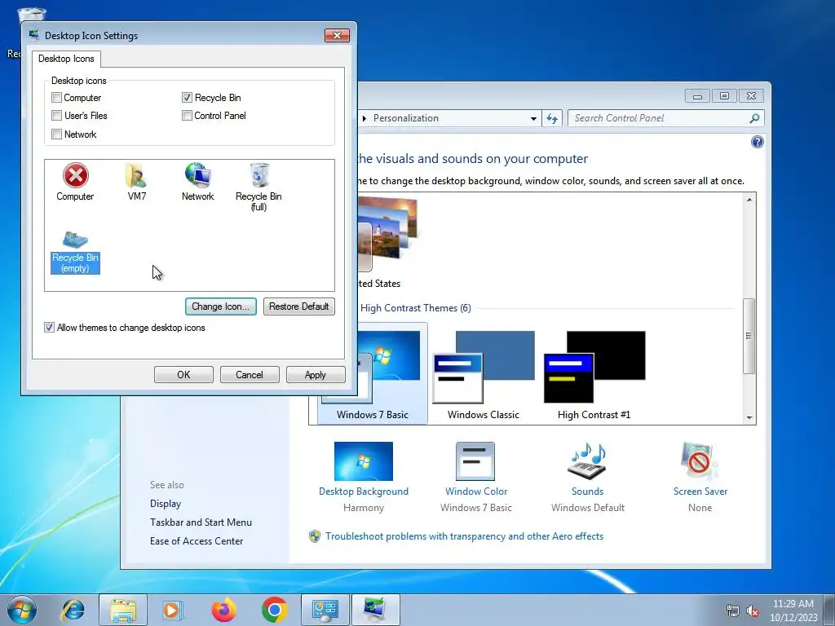Click the Sounds text link
Image resolution: width=835 pixels, height=626 pixels.
point(587,492)
